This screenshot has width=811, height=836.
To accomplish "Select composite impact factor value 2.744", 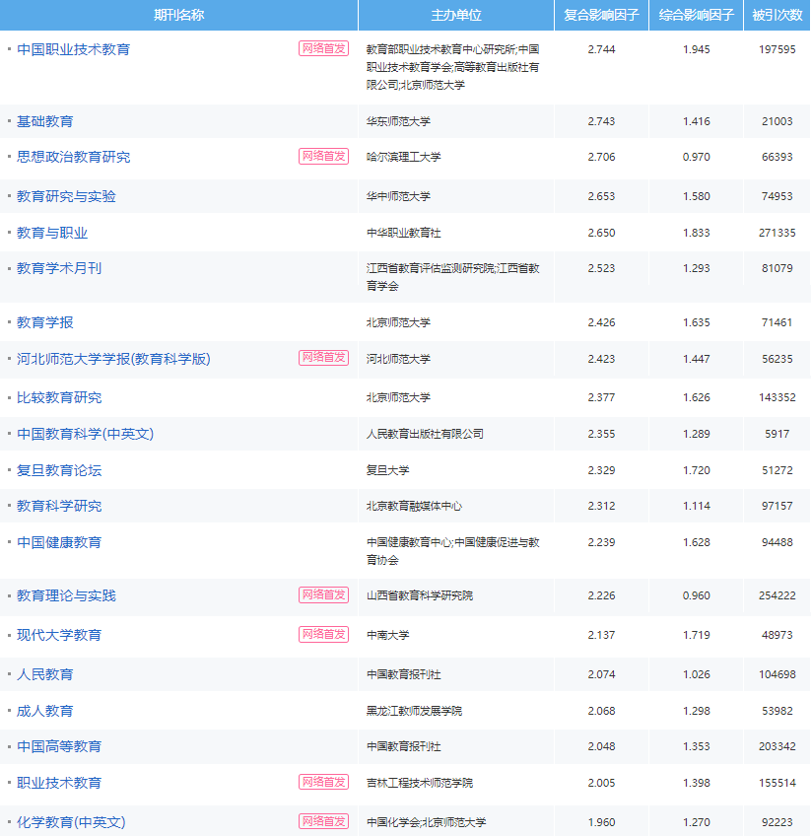I will pyautogui.click(x=601, y=49).
